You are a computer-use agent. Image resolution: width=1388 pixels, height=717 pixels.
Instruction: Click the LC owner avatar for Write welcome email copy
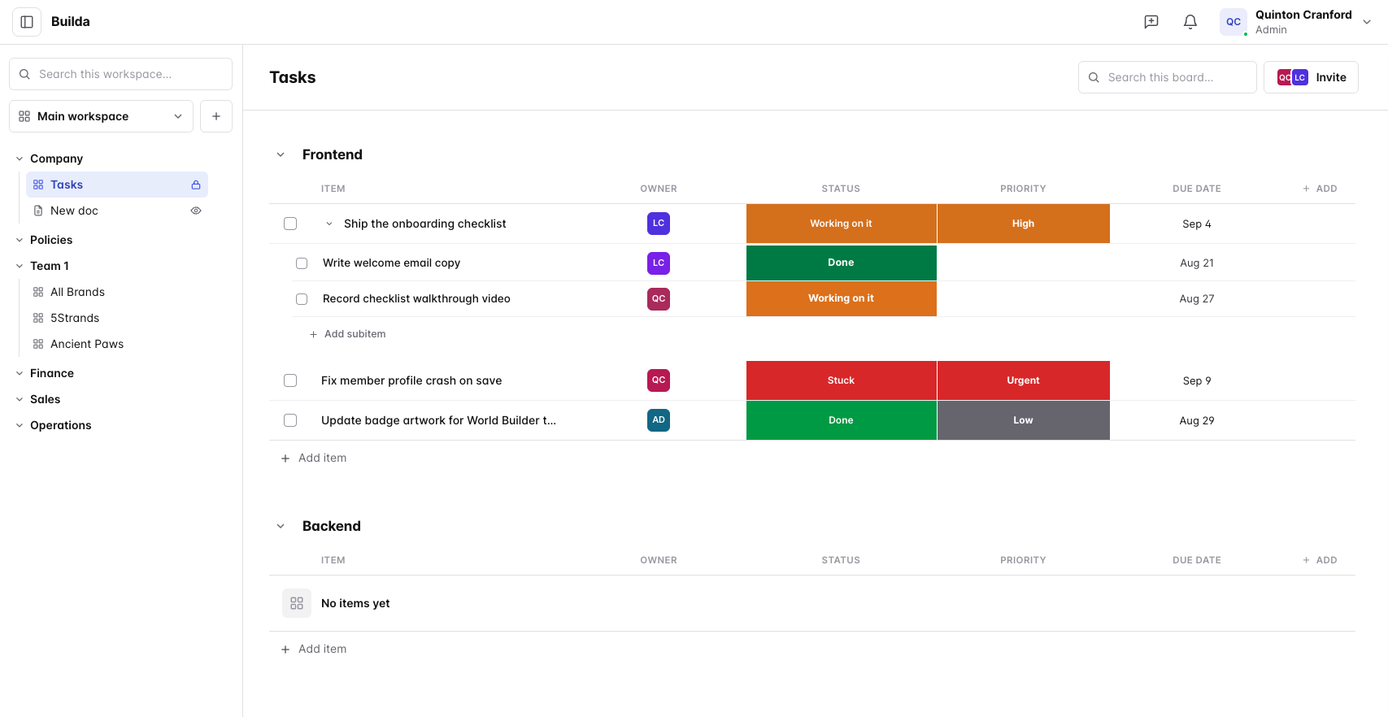tap(659, 263)
